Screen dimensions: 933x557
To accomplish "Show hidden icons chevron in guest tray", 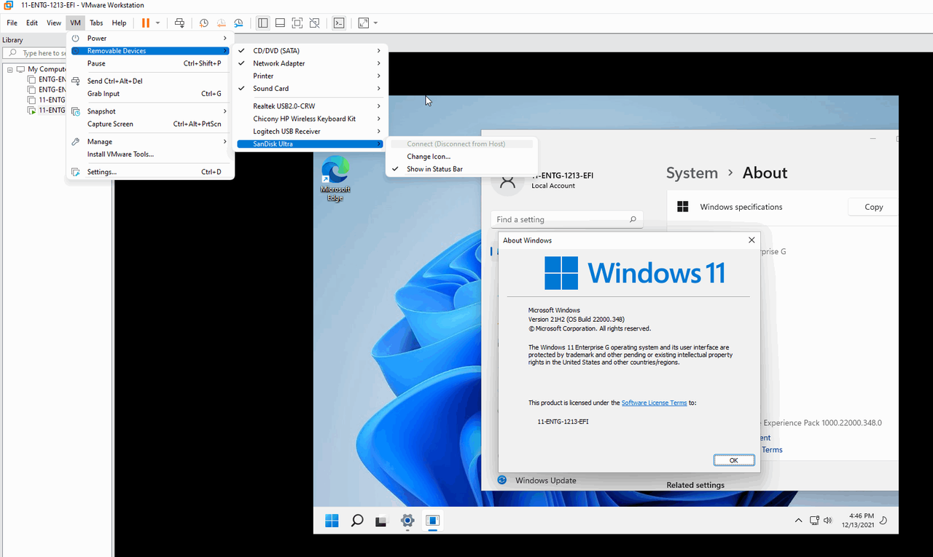I will (797, 521).
